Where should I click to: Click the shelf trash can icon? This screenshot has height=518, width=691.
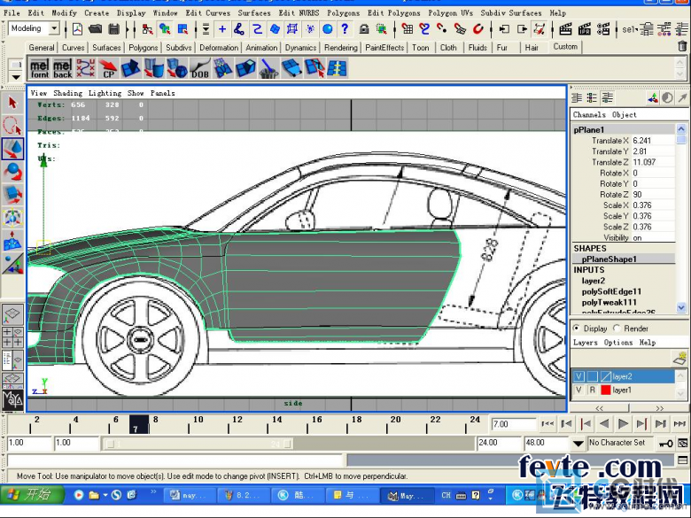(x=682, y=46)
